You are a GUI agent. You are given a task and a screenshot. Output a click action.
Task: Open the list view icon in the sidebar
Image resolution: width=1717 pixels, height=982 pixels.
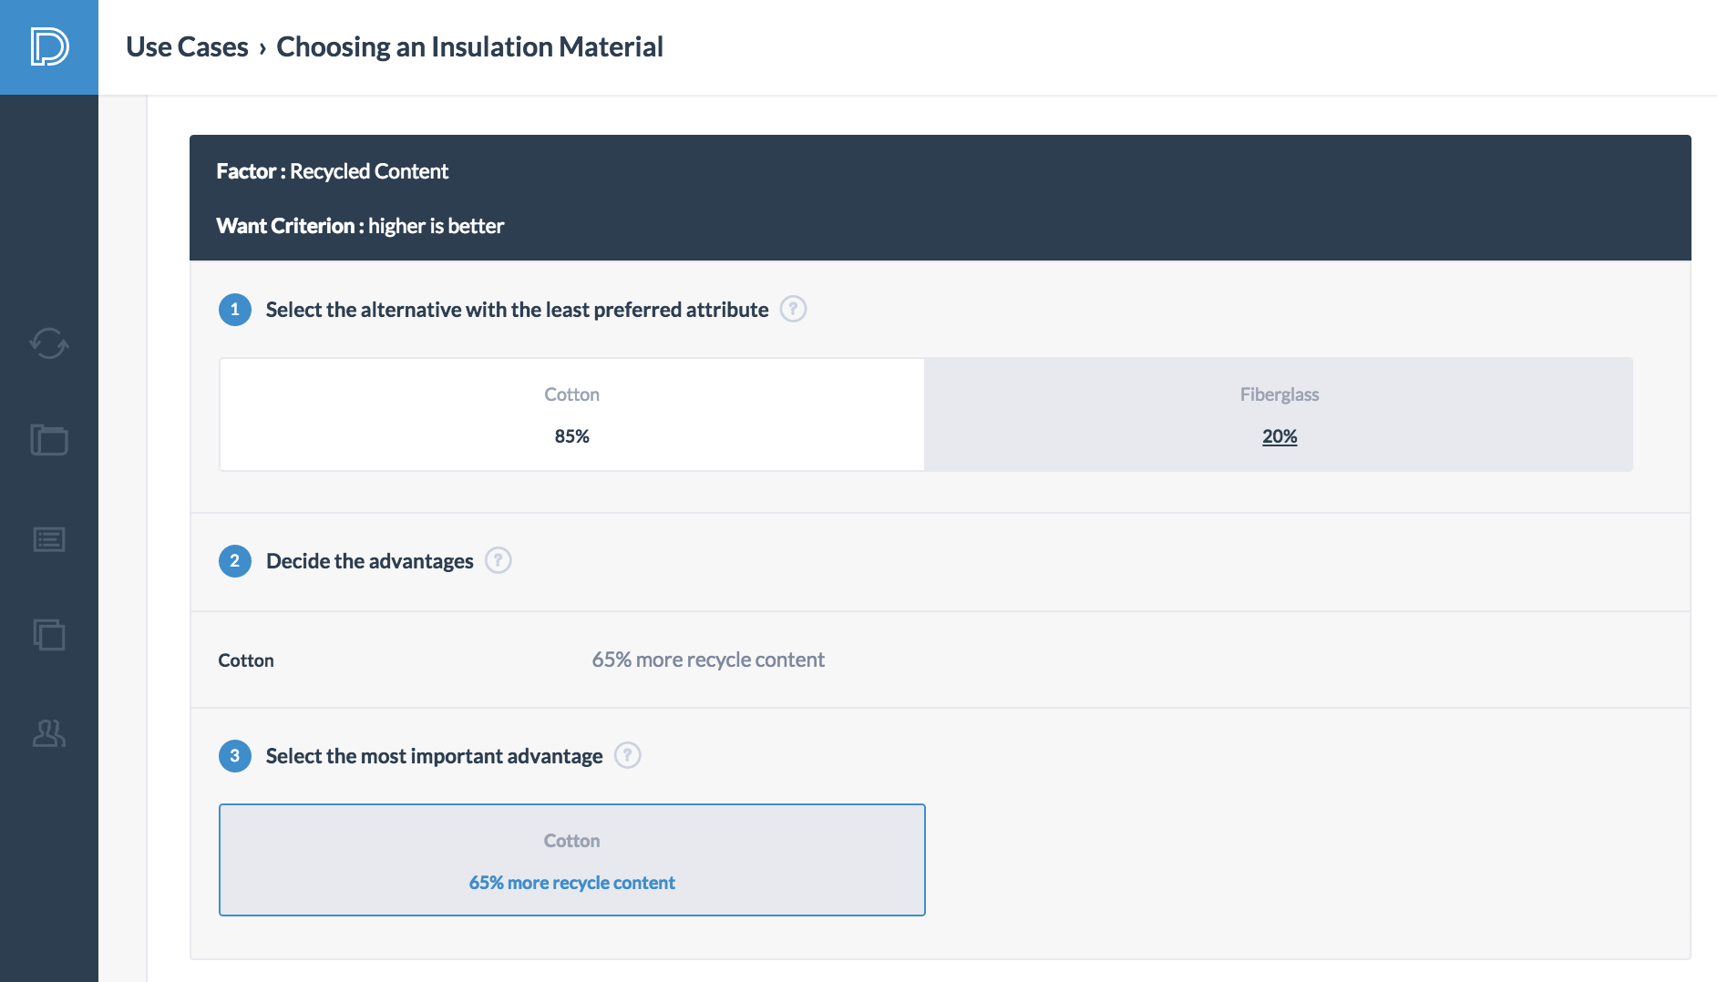pyautogui.click(x=49, y=539)
